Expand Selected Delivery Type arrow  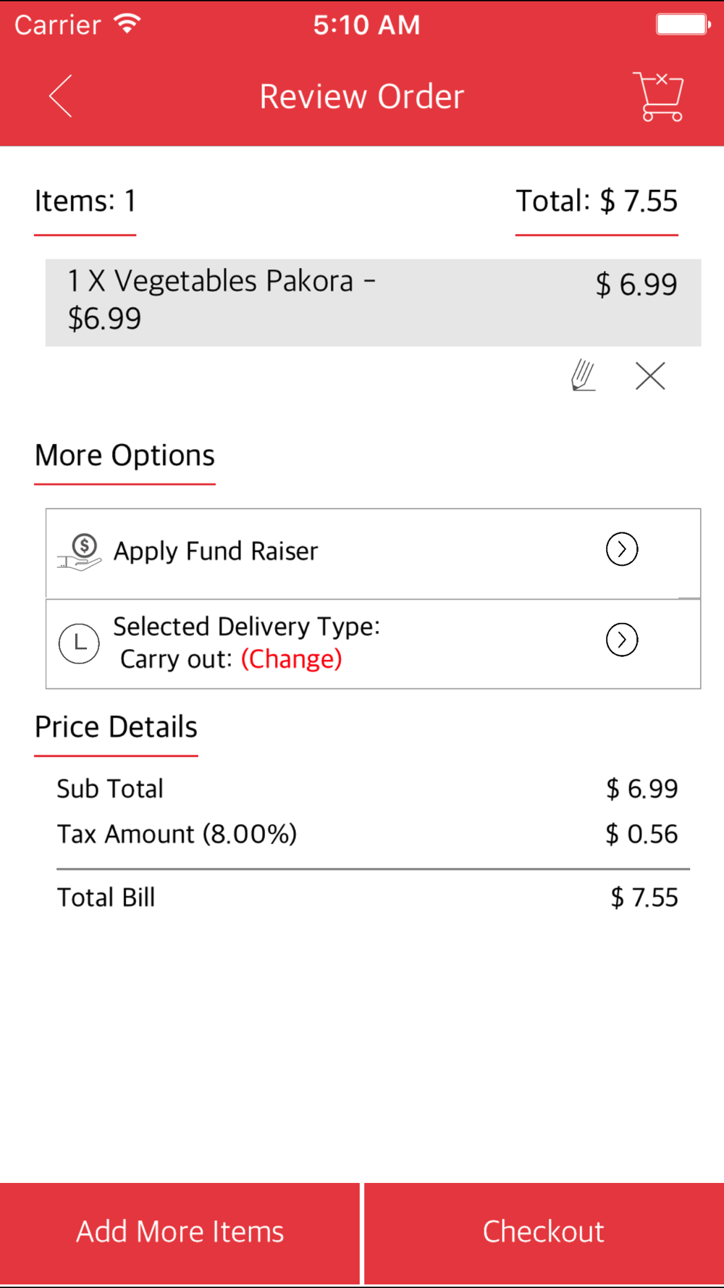(621, 640)
